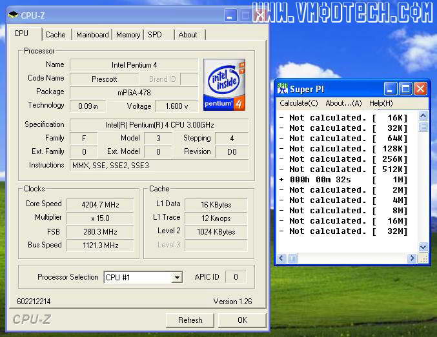The width and height of the screenshot is (437, 337).
Task: Click the Processor Selection dropdown arrow
Action: coord(177,278)
